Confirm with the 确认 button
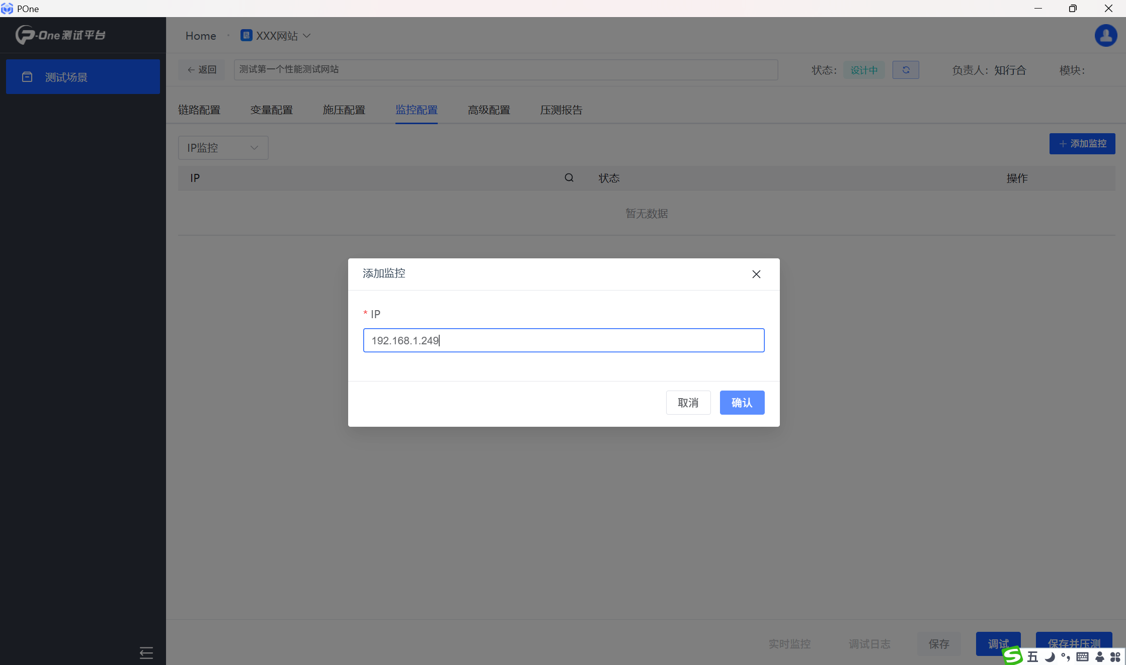The image size is (1126, 665). coord(742,403)
